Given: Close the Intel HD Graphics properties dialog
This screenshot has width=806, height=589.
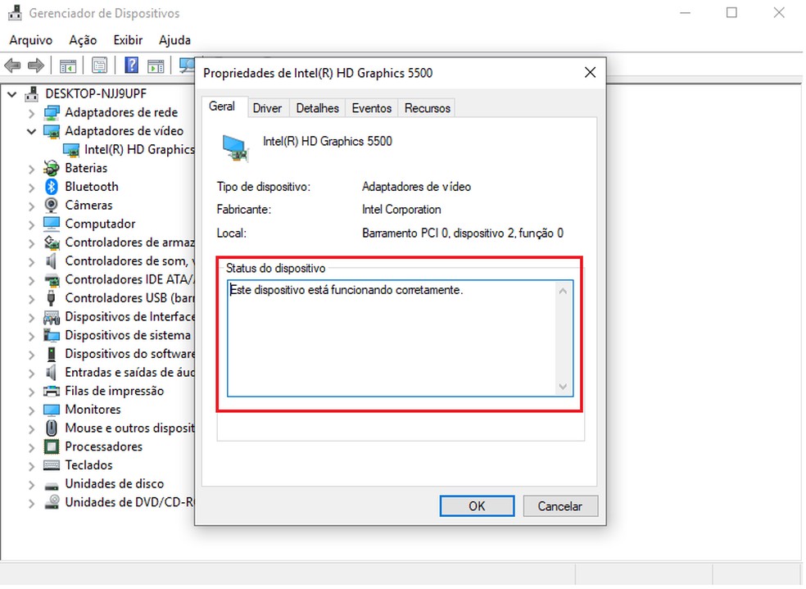Looking at the screenshot, I should [x=590, y=72].
